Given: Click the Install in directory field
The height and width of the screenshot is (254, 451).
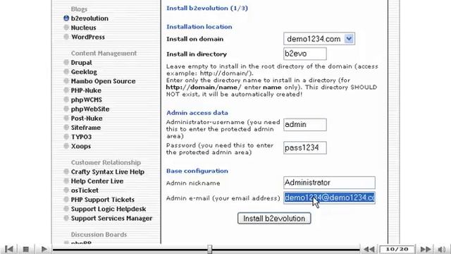Looking at the screenshot, I should (x=305, y=54).
